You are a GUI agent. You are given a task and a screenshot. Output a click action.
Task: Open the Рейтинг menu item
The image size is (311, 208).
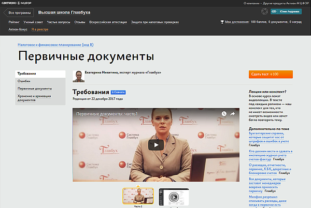(14, 22)
